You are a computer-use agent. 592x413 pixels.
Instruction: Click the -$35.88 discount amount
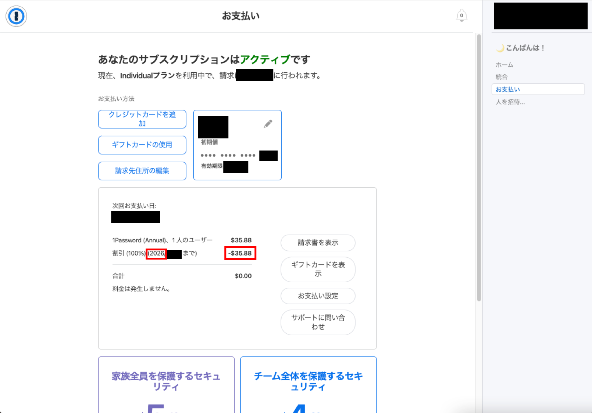coord(240,253)
